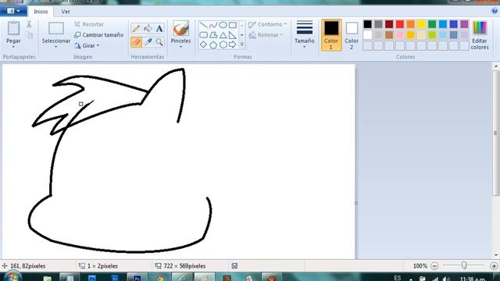
Task: Pick the straight Line shape
Action: pyautogui.click(x=203, y=25)
